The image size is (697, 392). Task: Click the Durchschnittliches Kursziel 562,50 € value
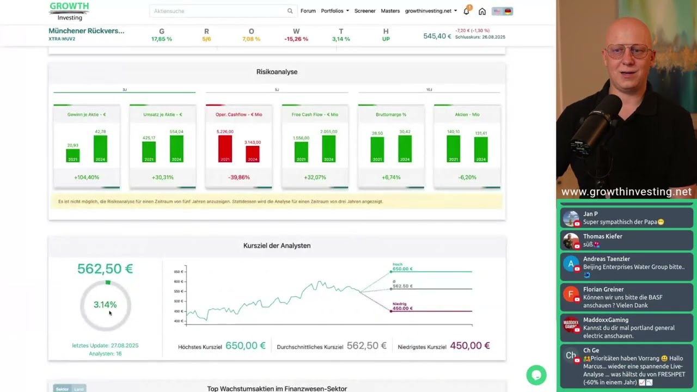pos(366,346)
